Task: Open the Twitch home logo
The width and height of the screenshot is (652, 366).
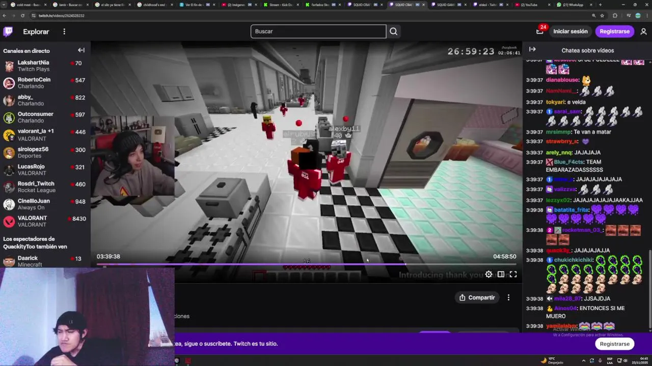Action: point(8,32)
